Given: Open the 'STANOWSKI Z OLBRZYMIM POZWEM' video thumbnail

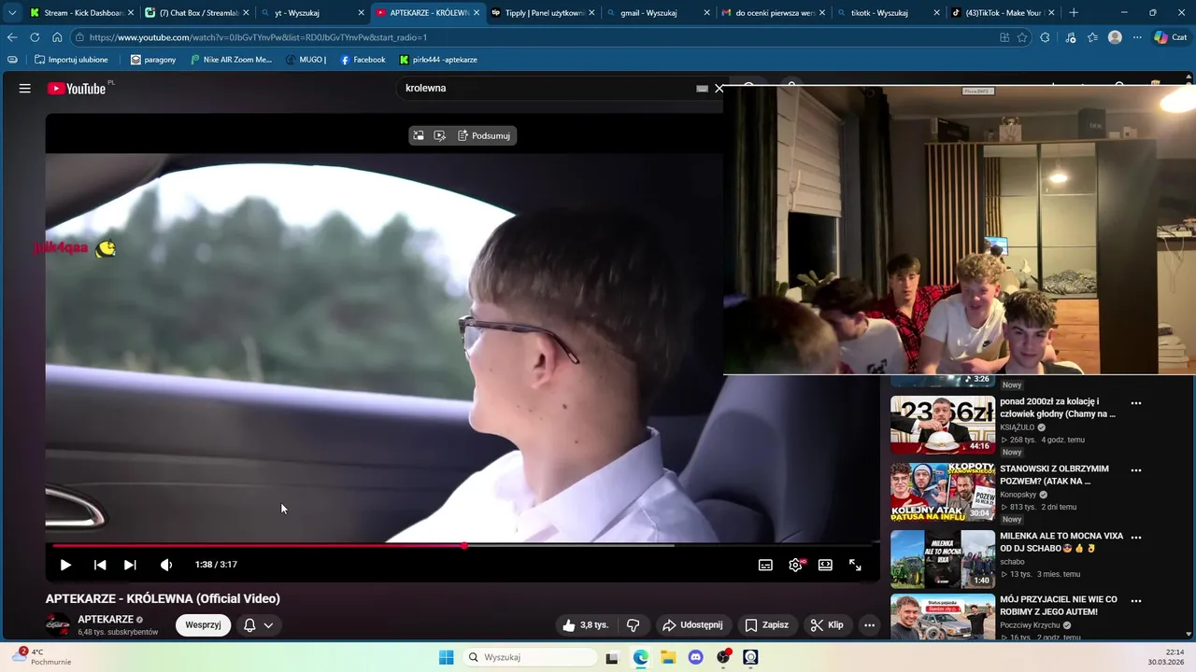Looking at the screenshot, I should point(942,492).
